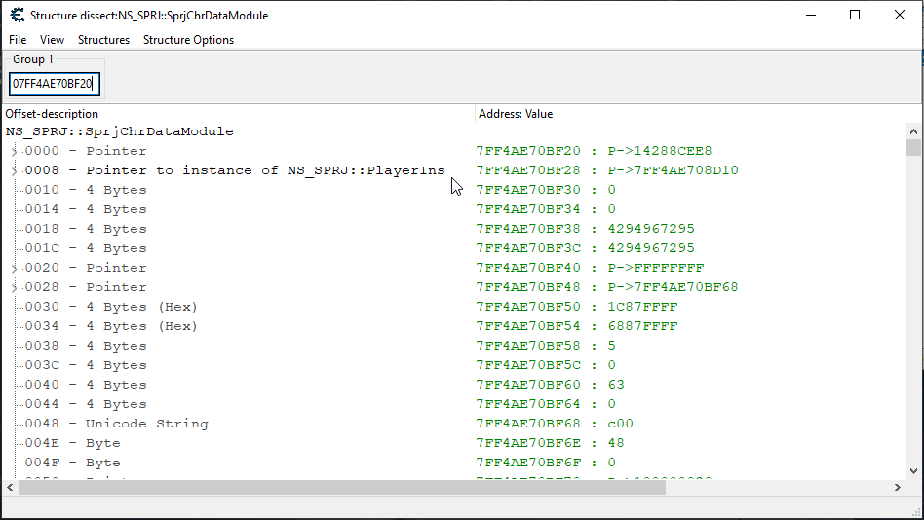
Task: Open the File menu
Action: 18,40
